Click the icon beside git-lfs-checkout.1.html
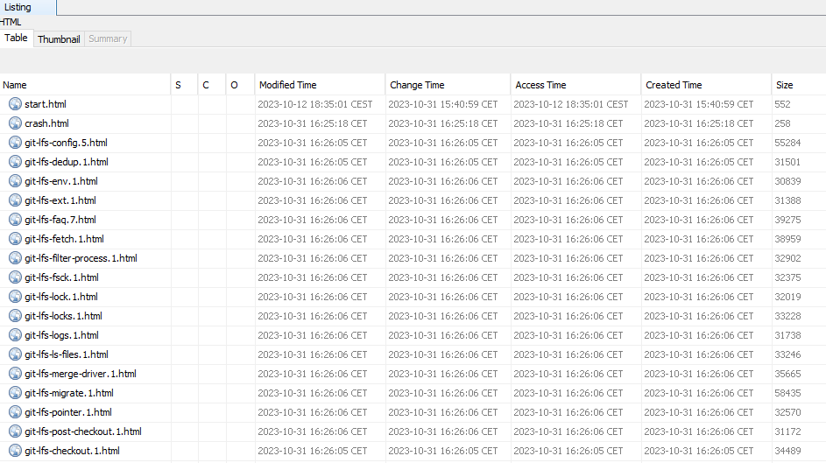The width and height of the screenshot is (826, 463). pos(15,451)
